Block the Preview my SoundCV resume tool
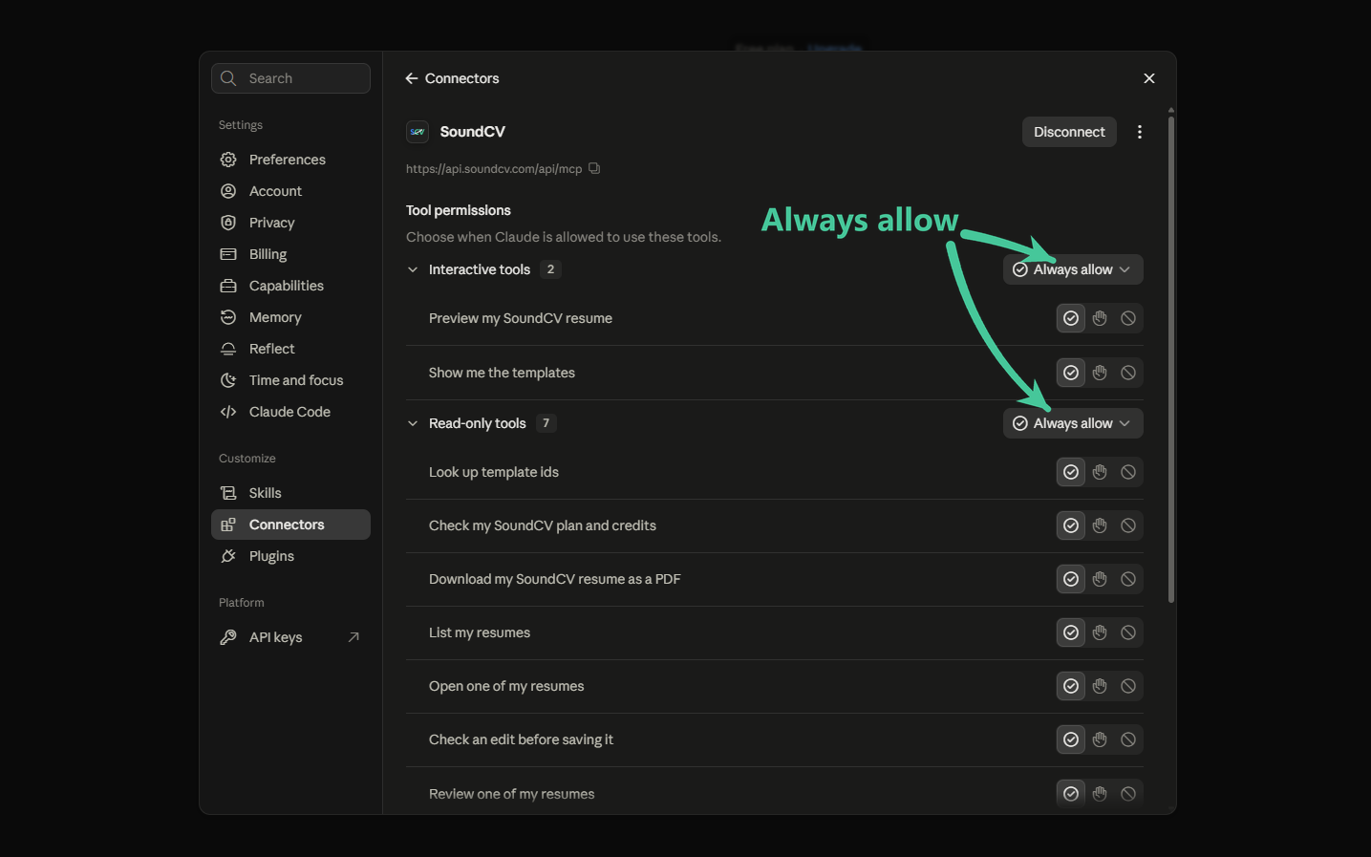 tap(1128, 318)
